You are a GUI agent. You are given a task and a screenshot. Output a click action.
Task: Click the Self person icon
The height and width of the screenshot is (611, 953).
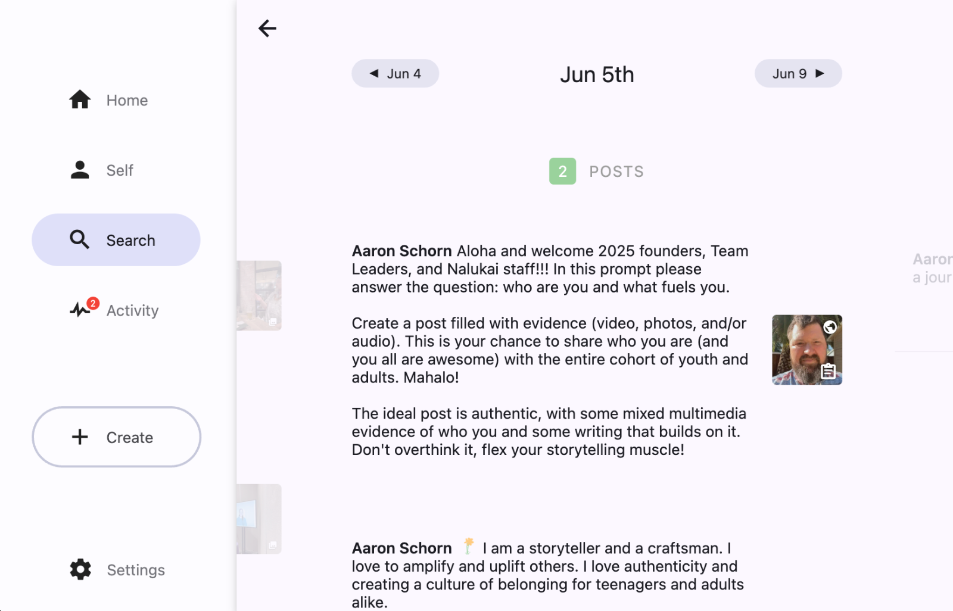point(80,170)
